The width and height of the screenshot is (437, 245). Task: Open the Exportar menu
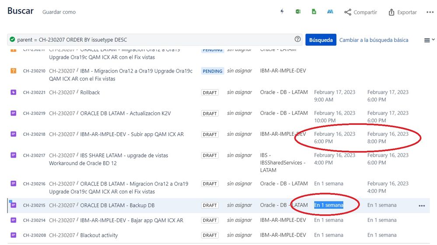click(402, 12)
